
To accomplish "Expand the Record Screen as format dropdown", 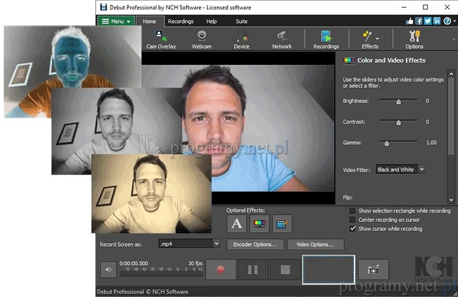I will (x=189, y=244).
